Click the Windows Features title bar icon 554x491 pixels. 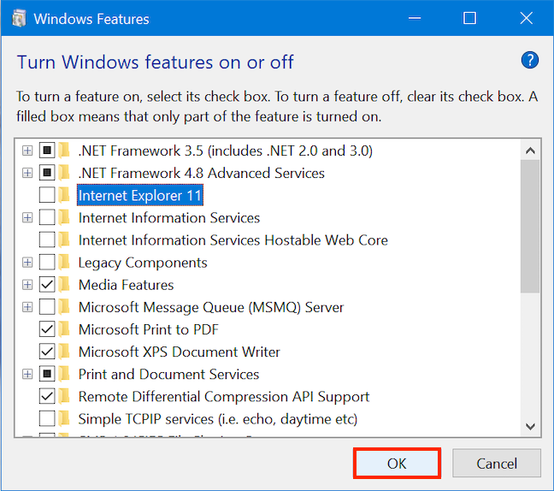pos(19,18)
